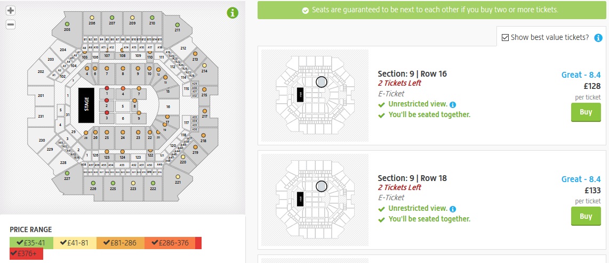Screen dimensions: 609x263
Task: Select green marker in section 205
Action: click(x=67, y=24)
